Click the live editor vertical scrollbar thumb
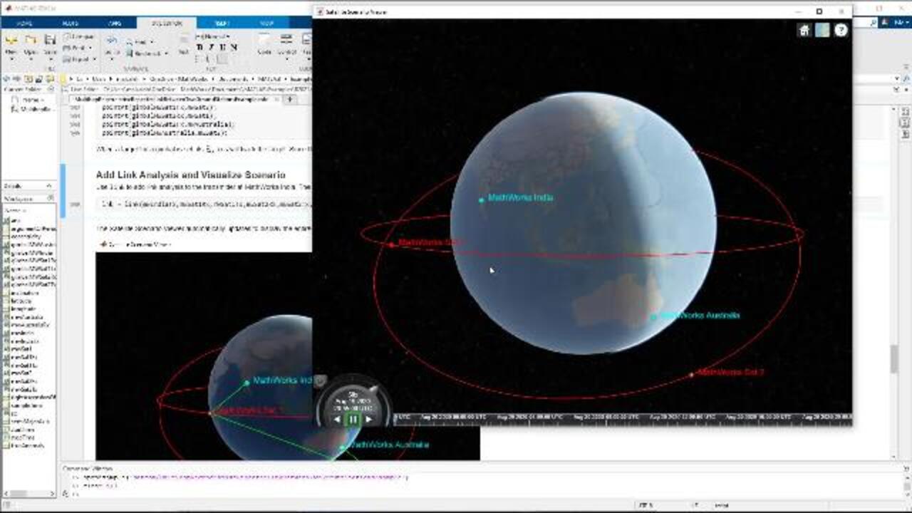This screenshot has height=513, width=912. click(893, 359)
